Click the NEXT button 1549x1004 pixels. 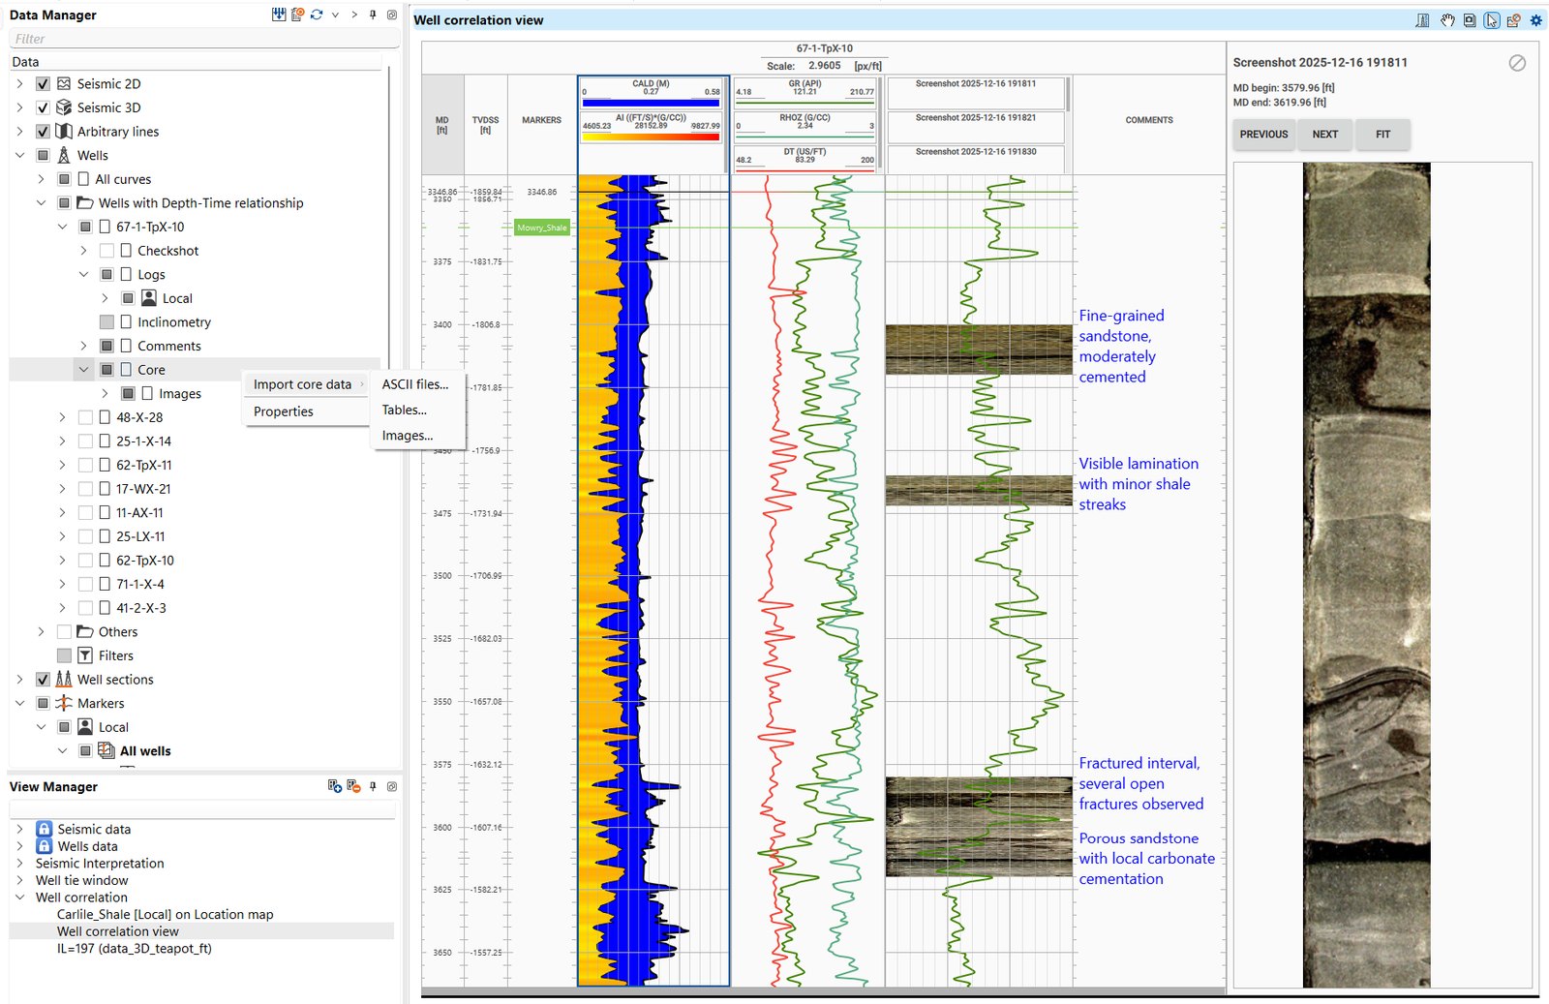point(1324,135)
